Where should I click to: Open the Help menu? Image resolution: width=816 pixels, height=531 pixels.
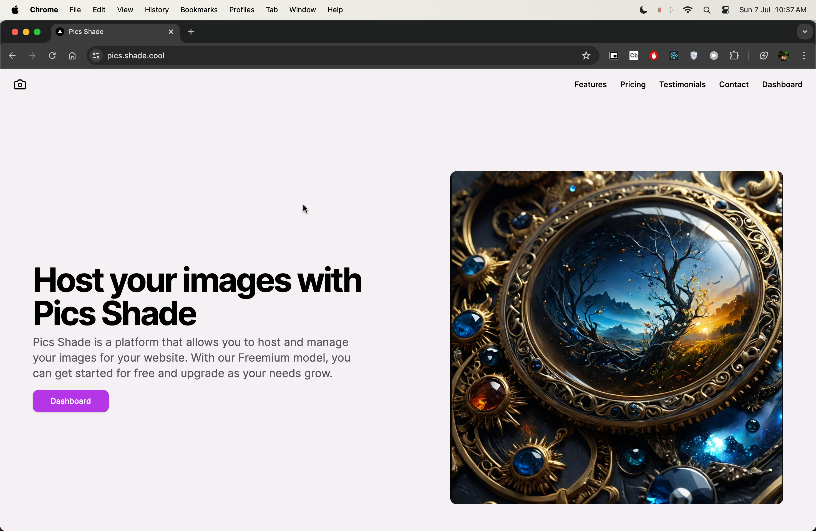pyautogui.click(x=335, y=10)
